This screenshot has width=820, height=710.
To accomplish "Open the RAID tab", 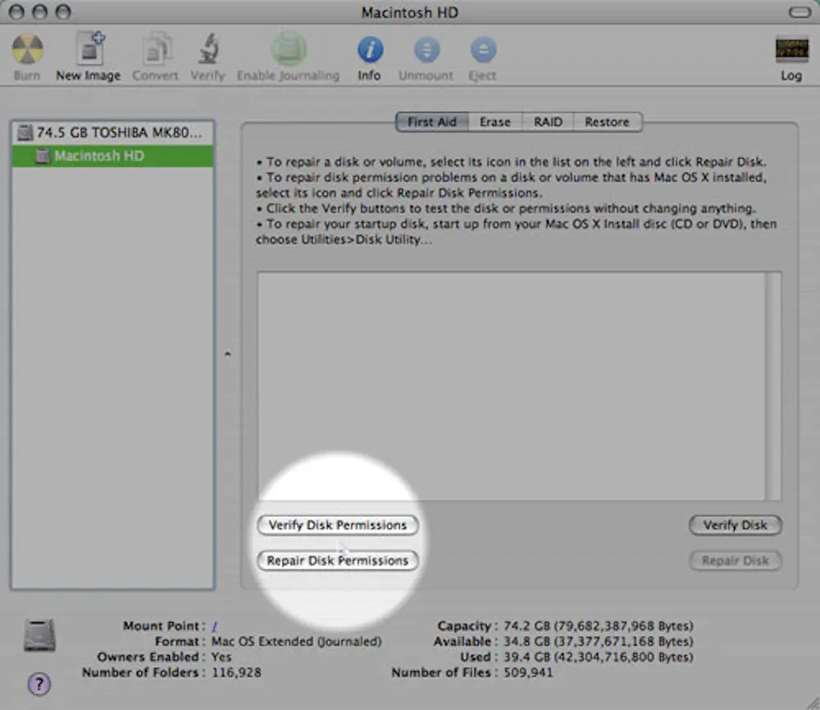I will coord(548,121).
